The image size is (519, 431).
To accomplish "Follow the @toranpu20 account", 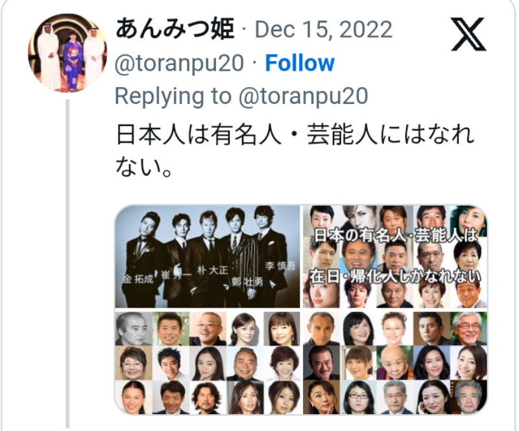I will pyautogui.click(x=300, y=63).
